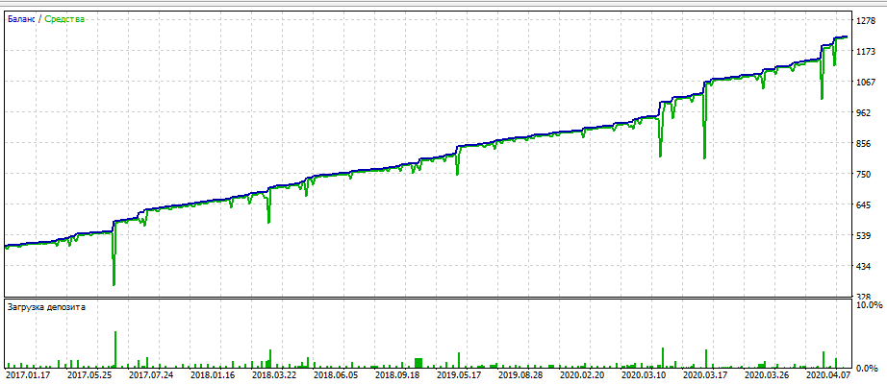887x384 pixels.
Task: Click the 2020.02.20 date label
Action: point(583,374)
